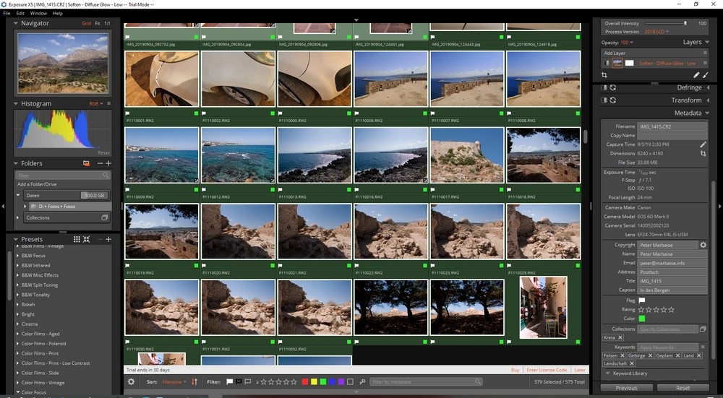Click Enter License Code link

coord(547,370)
